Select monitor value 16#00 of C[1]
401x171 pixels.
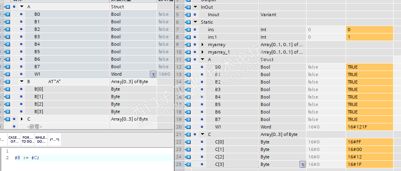[x=369, y=149]
